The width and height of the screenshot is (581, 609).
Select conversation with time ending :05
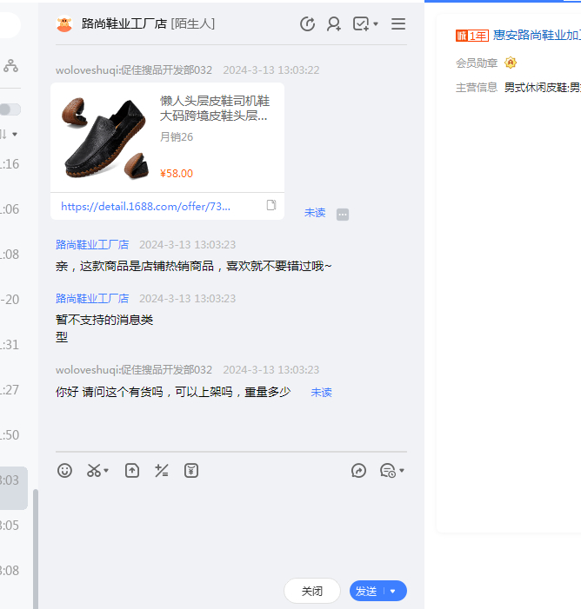pyautogui.click(x=10, y=525)
